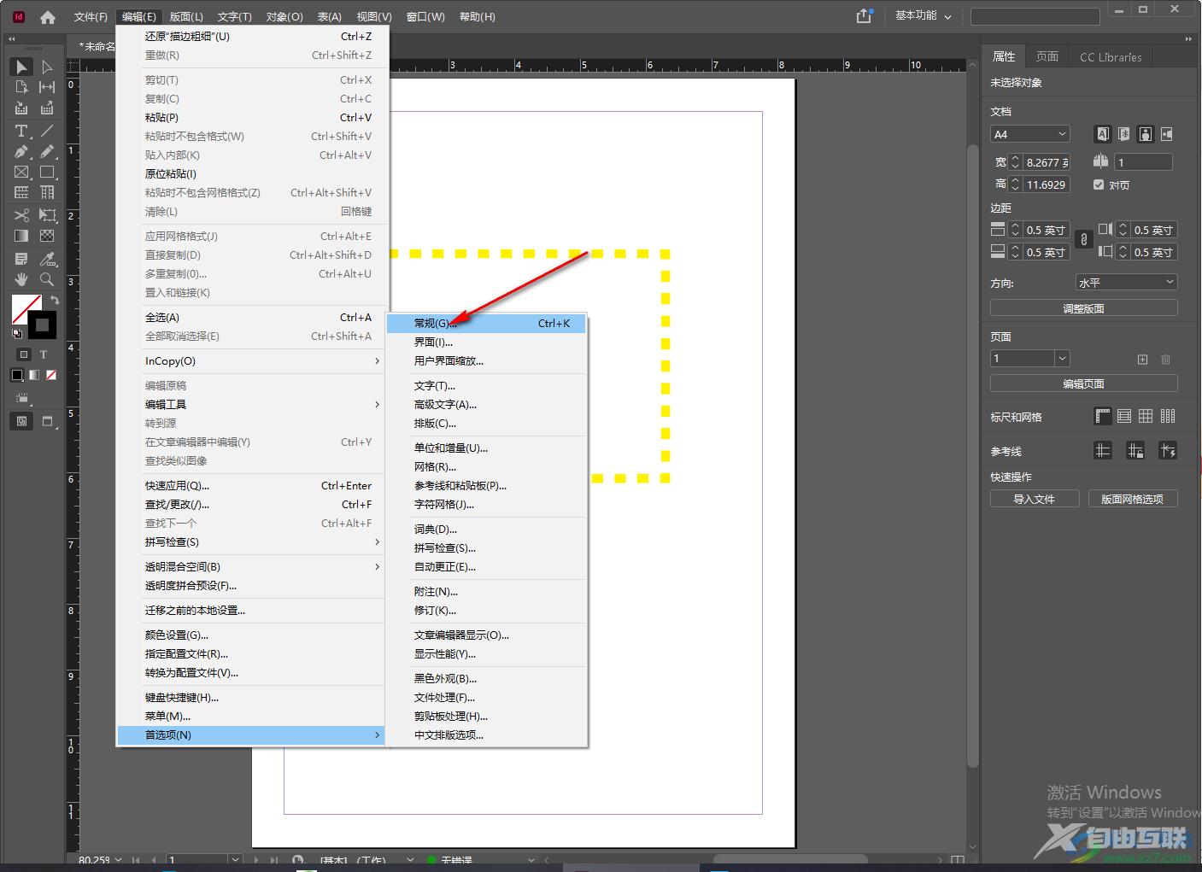
Task: Click the 宽 width input field
Action: [1047, 161]
